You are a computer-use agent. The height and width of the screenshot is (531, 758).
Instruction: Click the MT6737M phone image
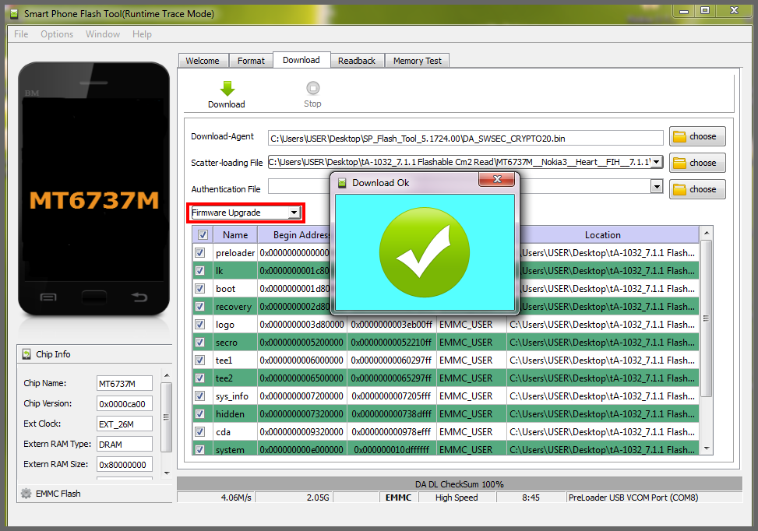pyautogui.click(x=93, y=189)
